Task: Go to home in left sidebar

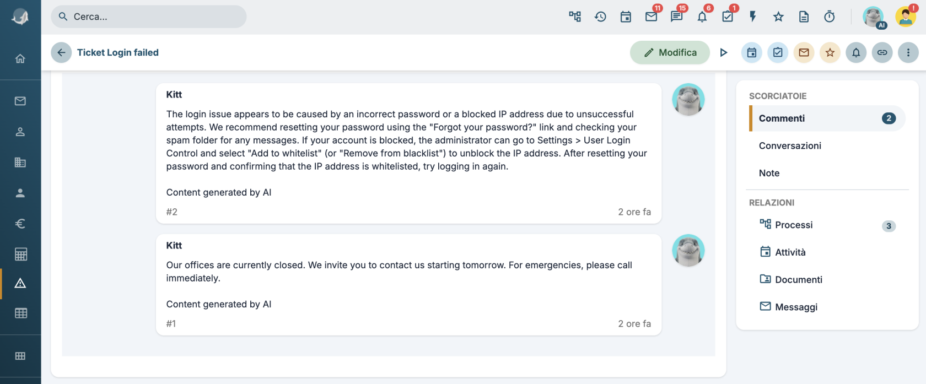Action: tap(20, 58)
